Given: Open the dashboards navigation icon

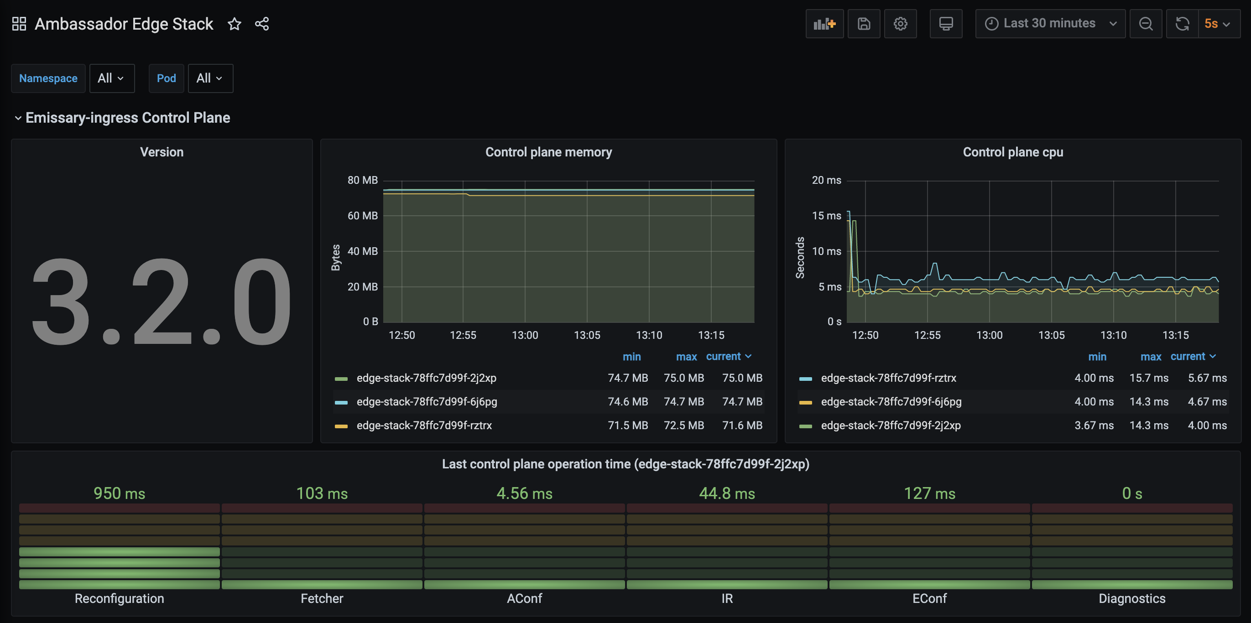Looking at the screenshot, I should point(19,23).
